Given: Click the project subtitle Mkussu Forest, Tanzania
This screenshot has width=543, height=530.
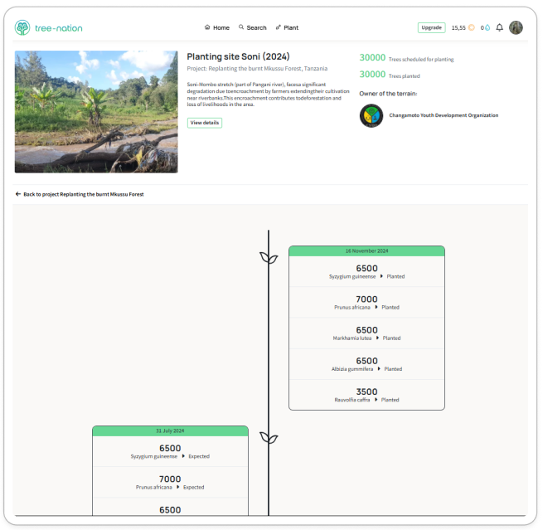Looking at the screenshot, I should 257,69.
